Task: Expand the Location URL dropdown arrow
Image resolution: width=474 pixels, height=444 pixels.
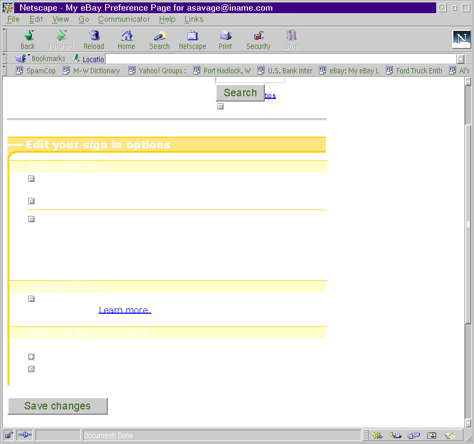Action: coord(460,59)
